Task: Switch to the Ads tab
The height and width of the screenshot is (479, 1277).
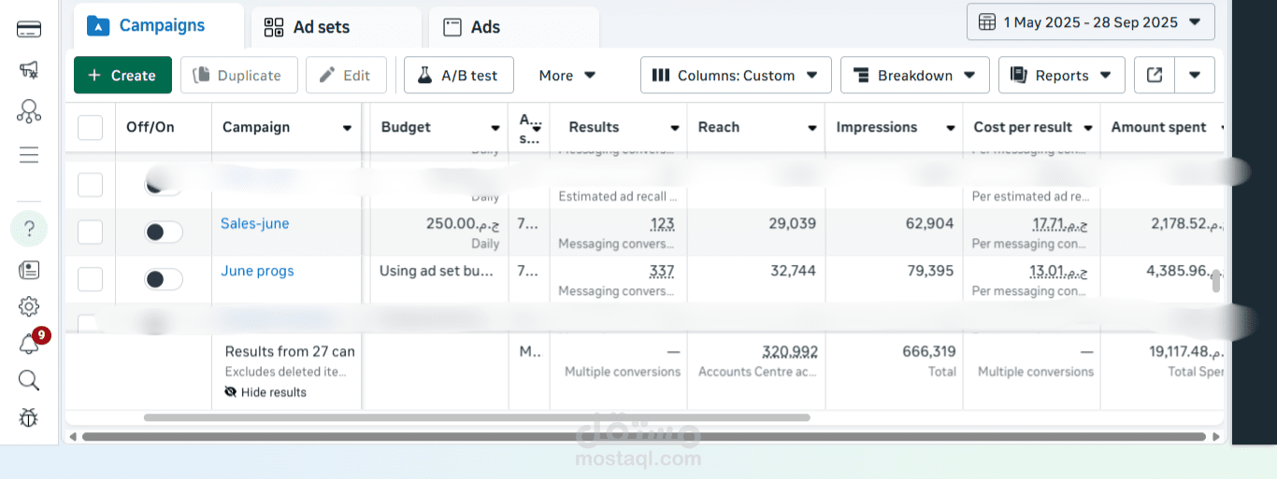Action: click(x=513, y=27)
